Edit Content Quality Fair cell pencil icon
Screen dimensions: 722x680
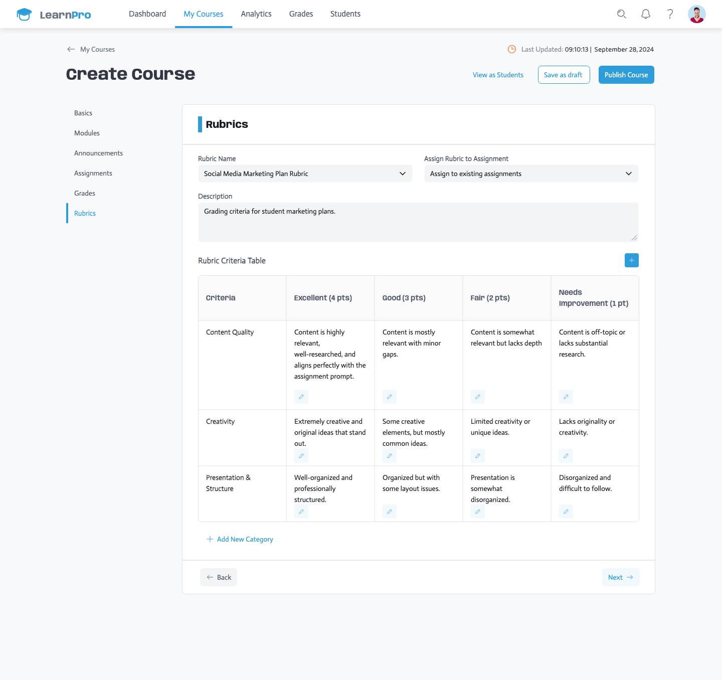coord(478,397)
